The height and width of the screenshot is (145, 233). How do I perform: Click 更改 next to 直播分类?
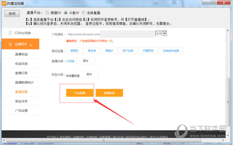click(86, 61)
